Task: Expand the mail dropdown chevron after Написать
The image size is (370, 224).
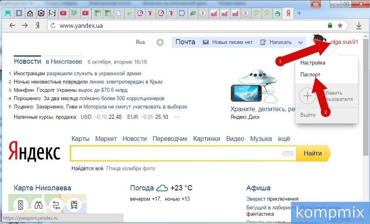Action: [x=300, y=42]
